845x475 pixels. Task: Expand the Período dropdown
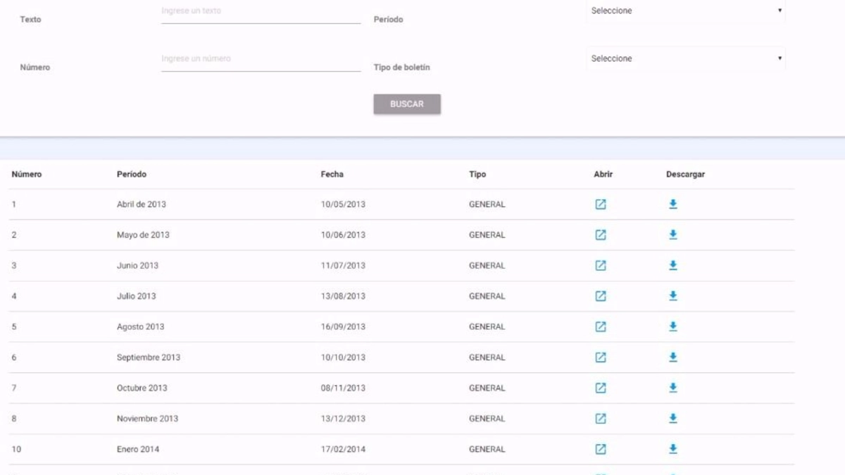tap(686, 11)
